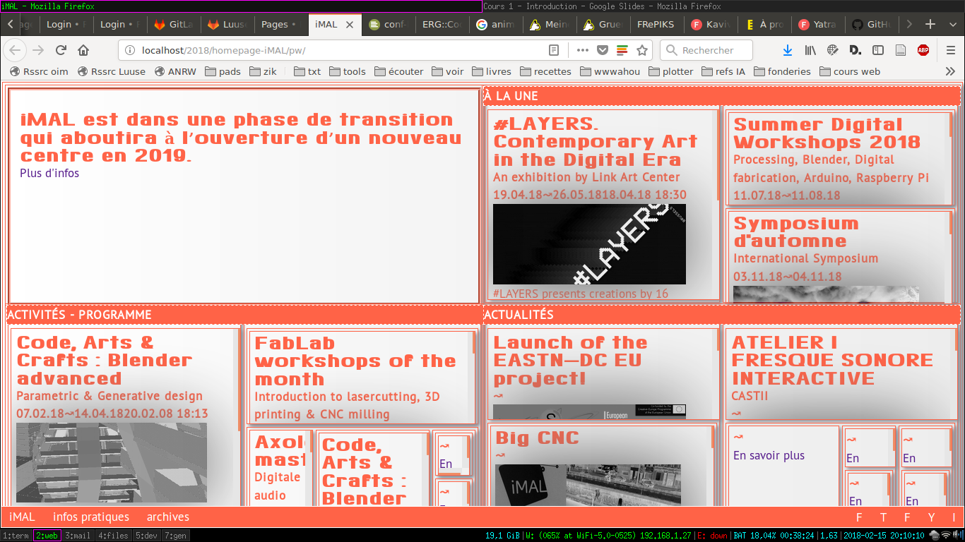
Task: Toggle reader view in the address bar
Action: (x=554, y=50)
